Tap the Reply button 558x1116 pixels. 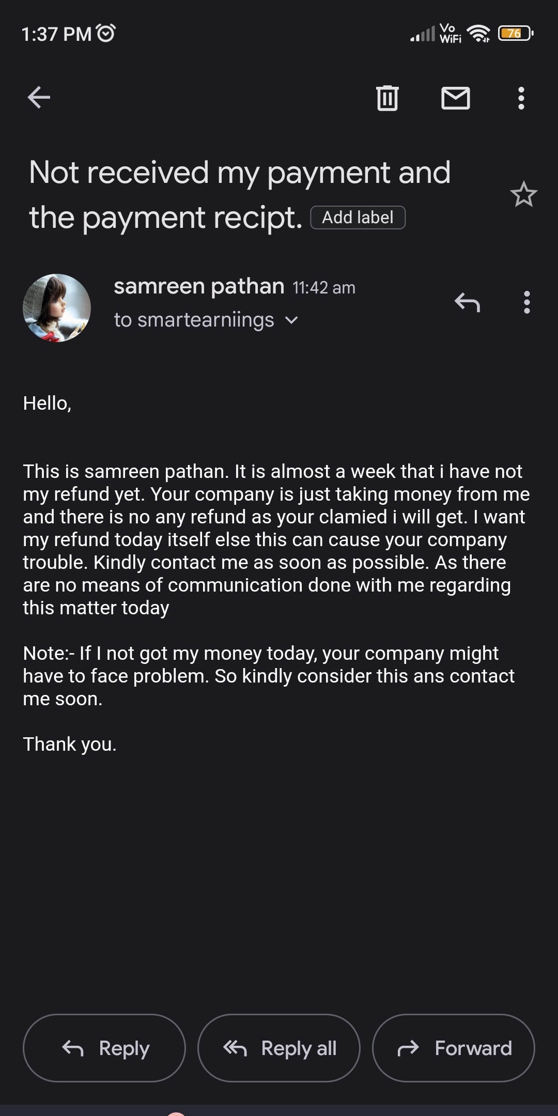click(104, 1048)
